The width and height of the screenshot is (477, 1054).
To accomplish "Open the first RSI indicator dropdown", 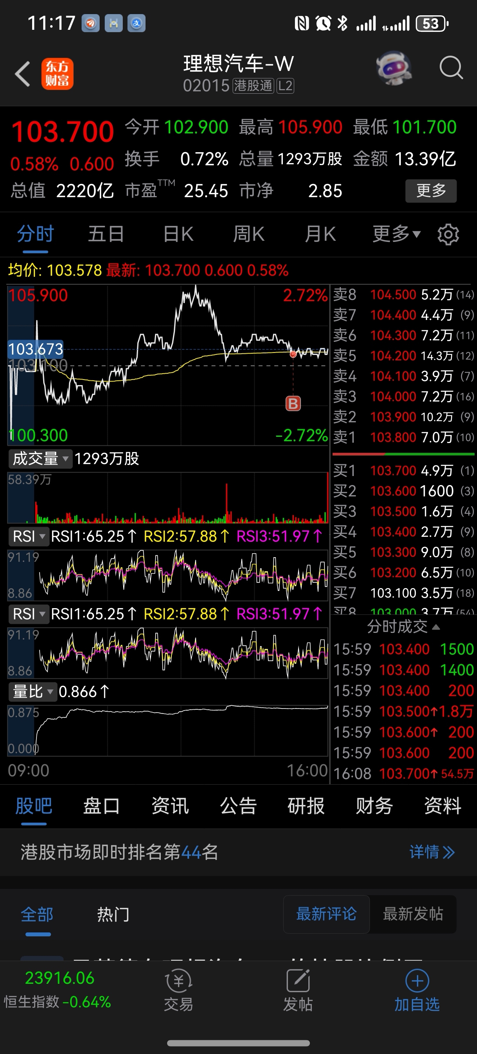I will pyautogui.click(x=29, y=536).
